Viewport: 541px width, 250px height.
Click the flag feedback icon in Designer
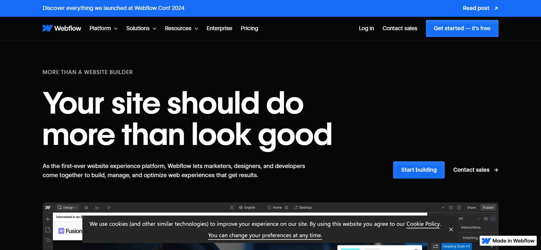point(451,208)
